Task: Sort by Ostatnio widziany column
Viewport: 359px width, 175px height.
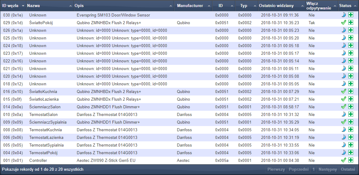Action: (282, 6)
